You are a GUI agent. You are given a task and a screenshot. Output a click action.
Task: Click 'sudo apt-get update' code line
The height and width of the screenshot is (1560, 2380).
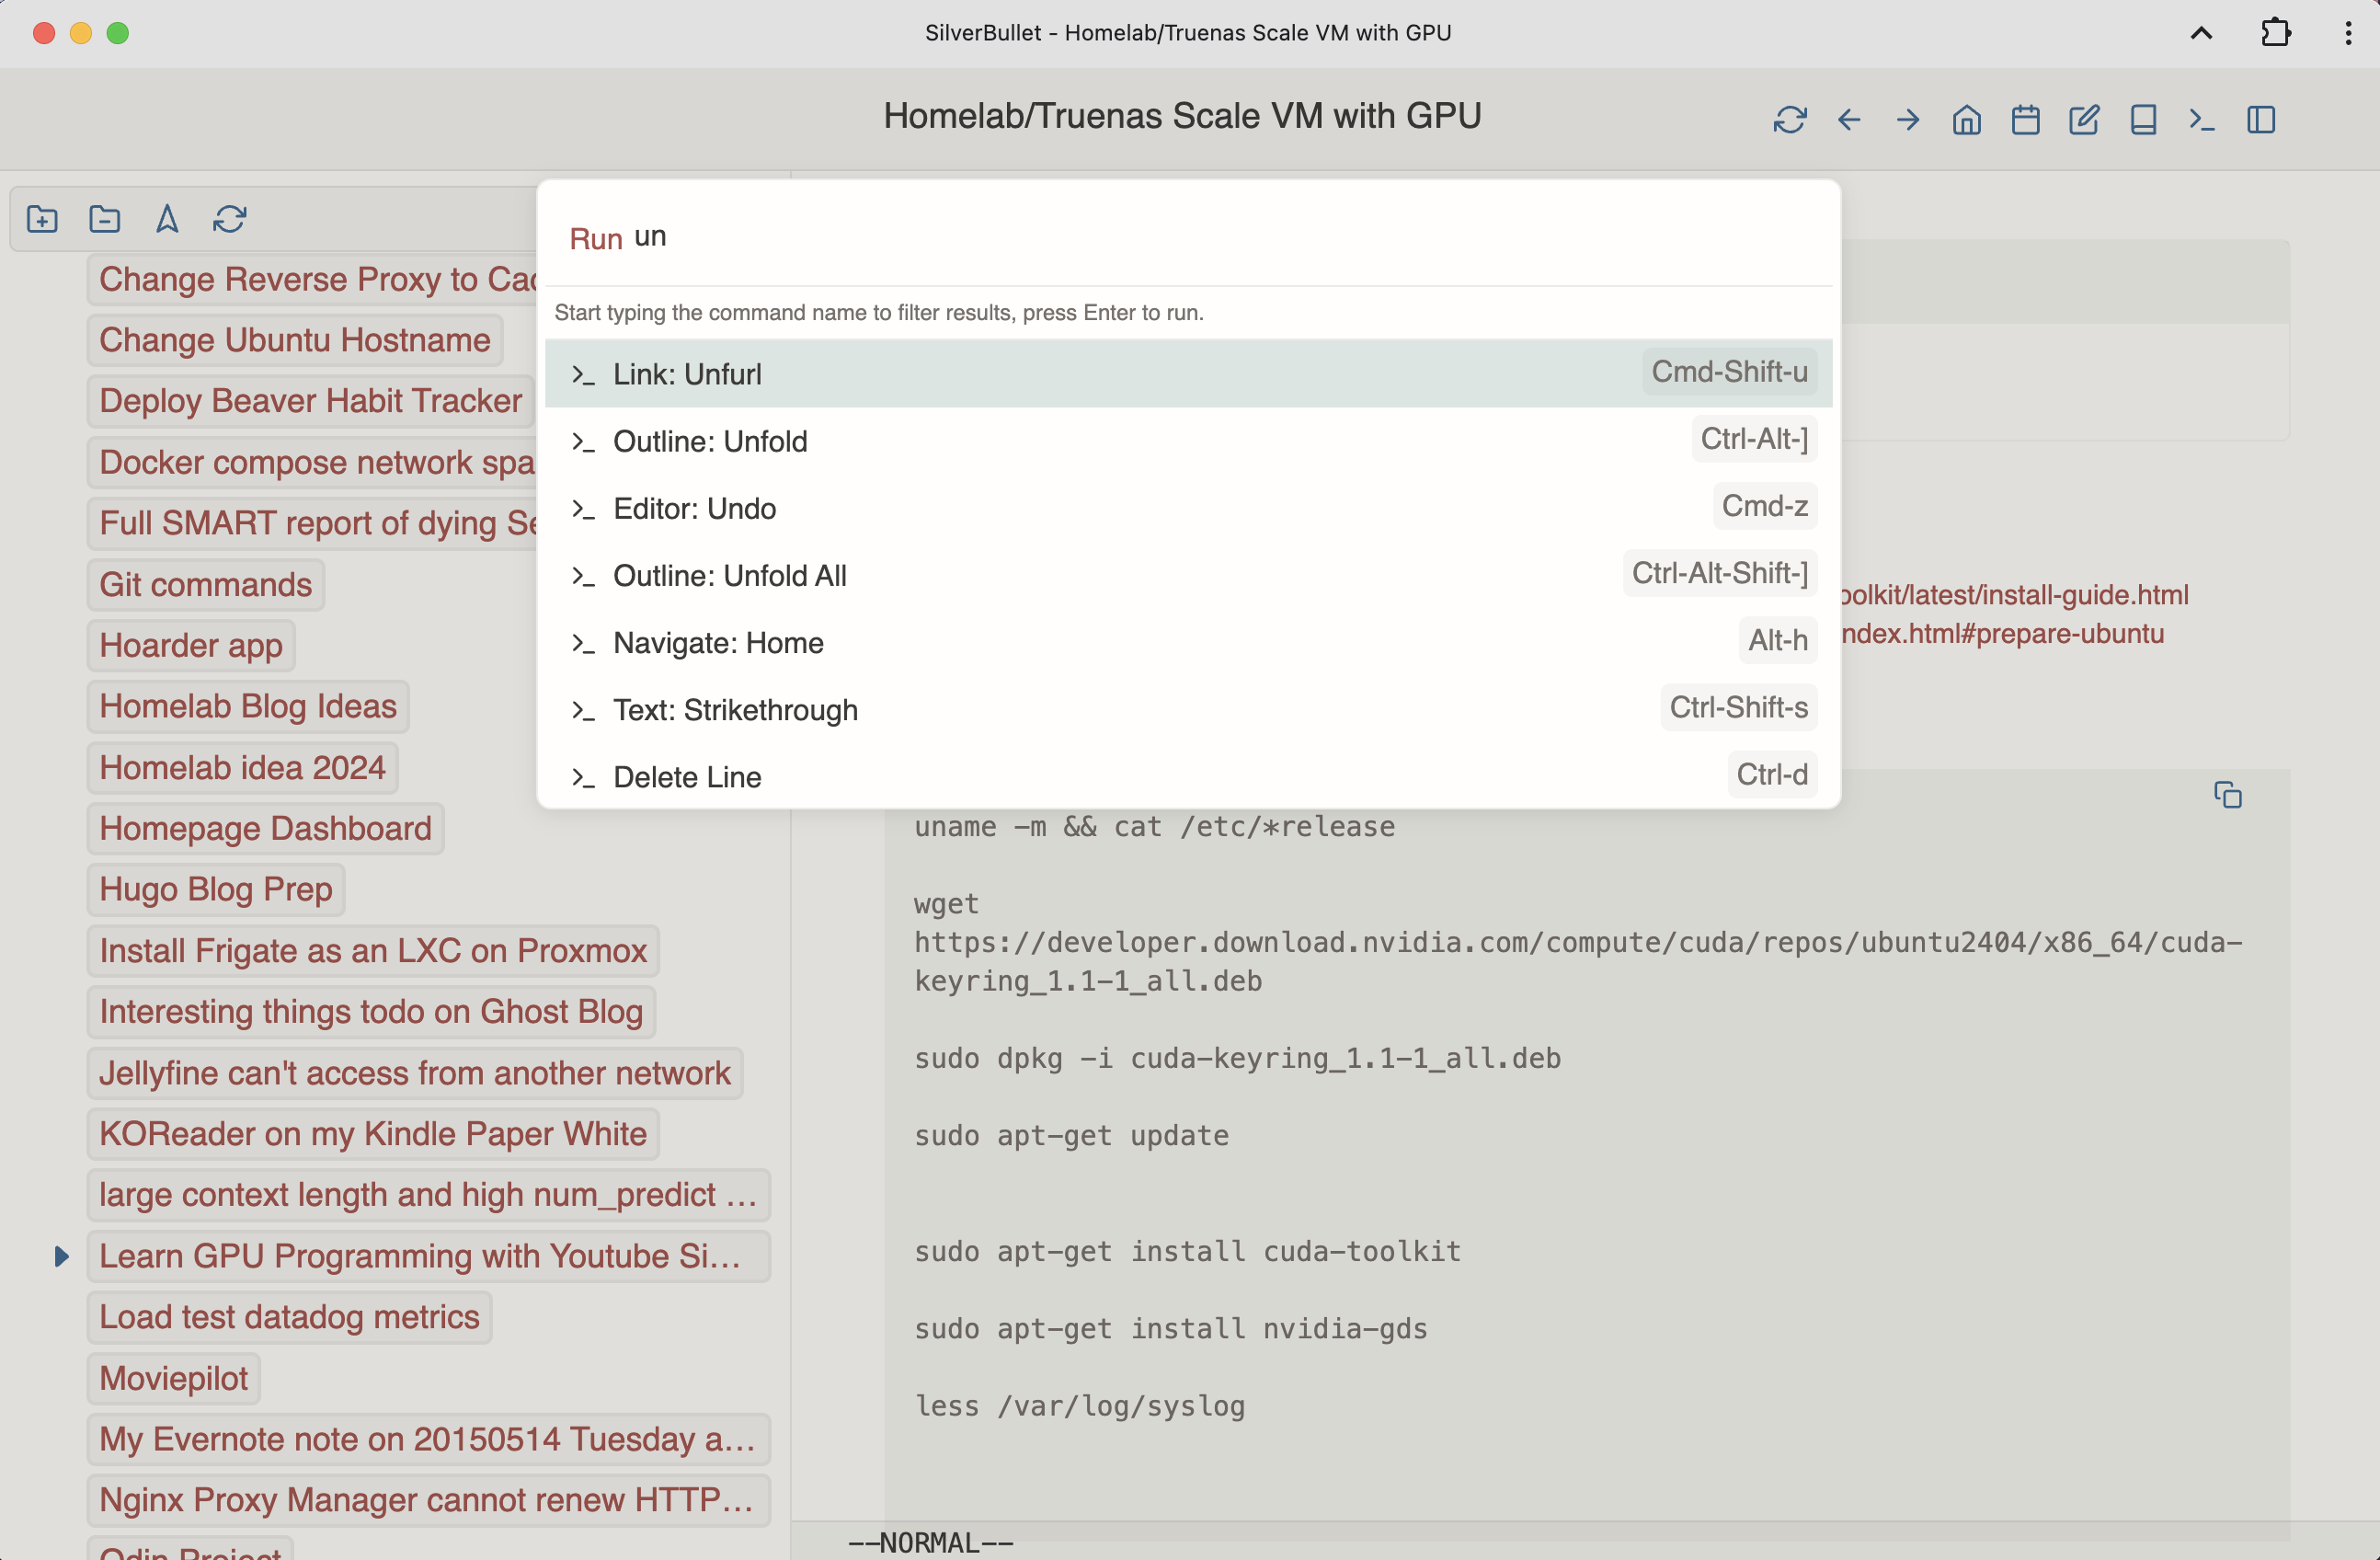point(1071,1135)
